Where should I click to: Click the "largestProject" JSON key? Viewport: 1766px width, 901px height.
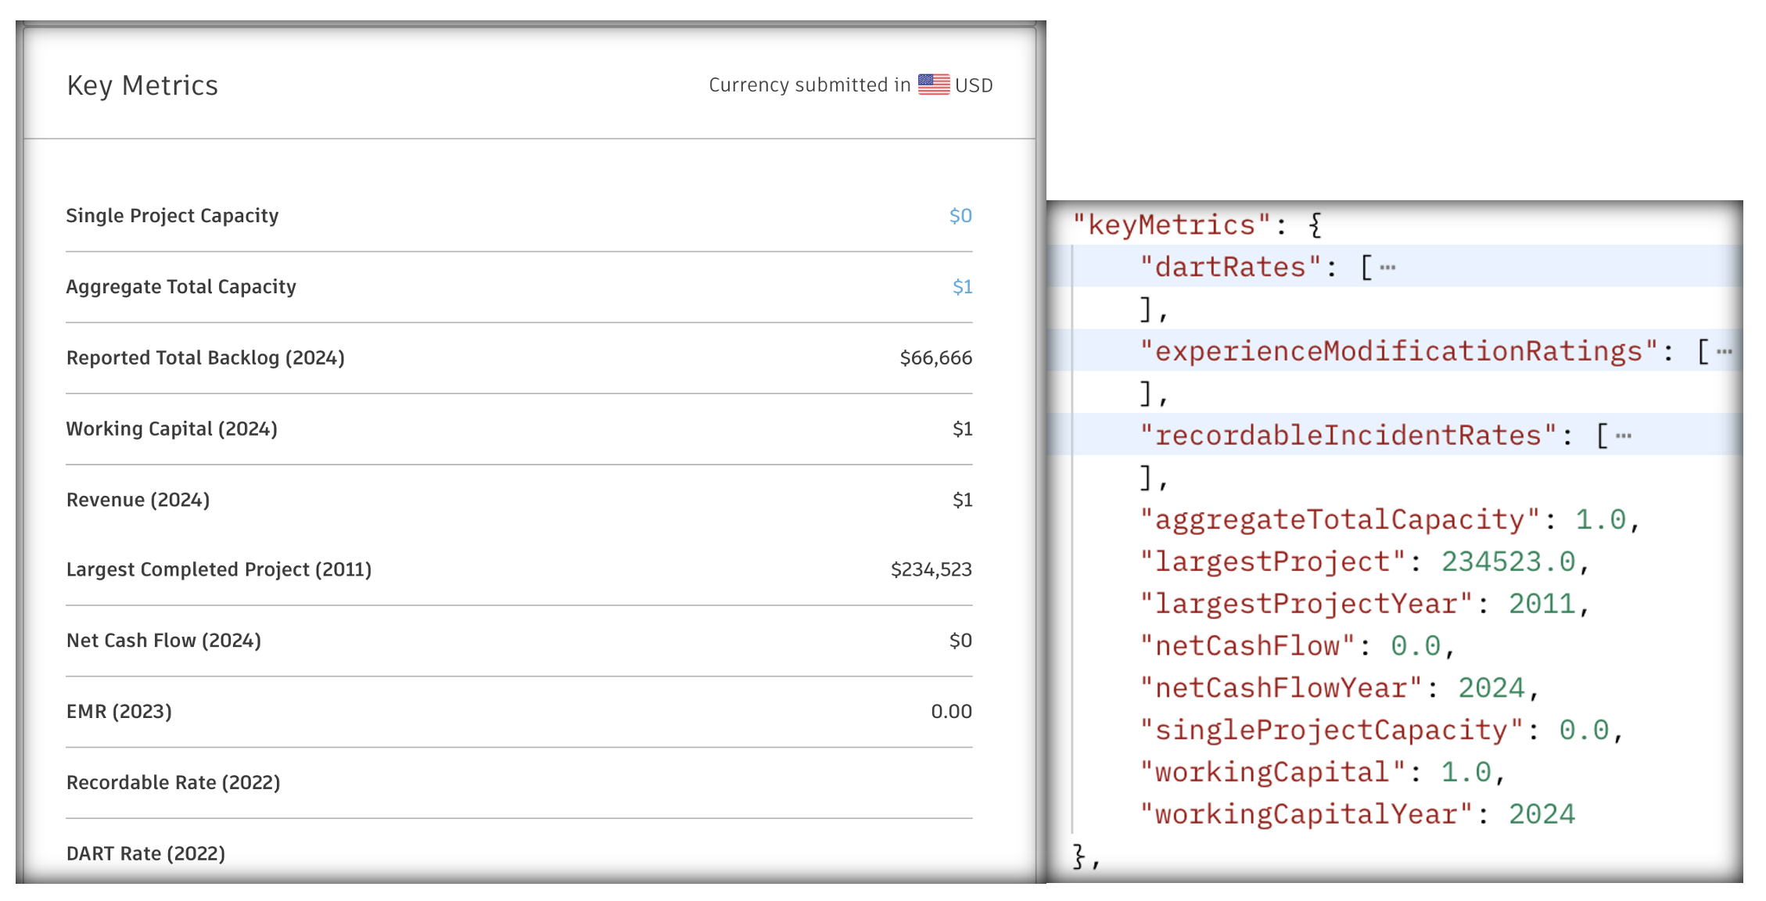point(1272,562)
